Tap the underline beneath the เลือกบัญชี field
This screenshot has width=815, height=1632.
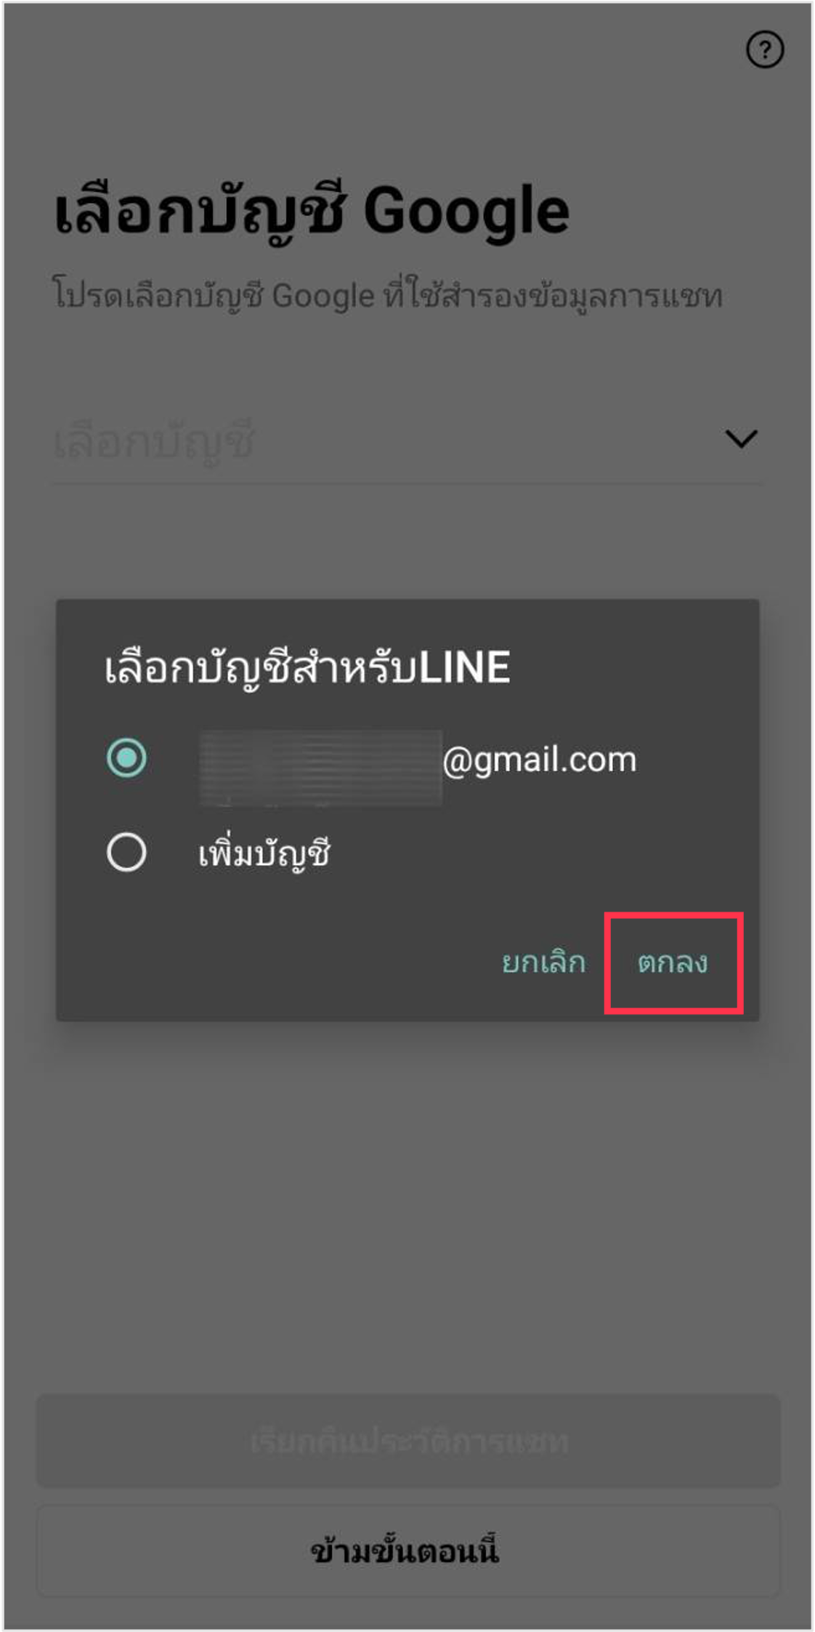[x=408, y=483]
